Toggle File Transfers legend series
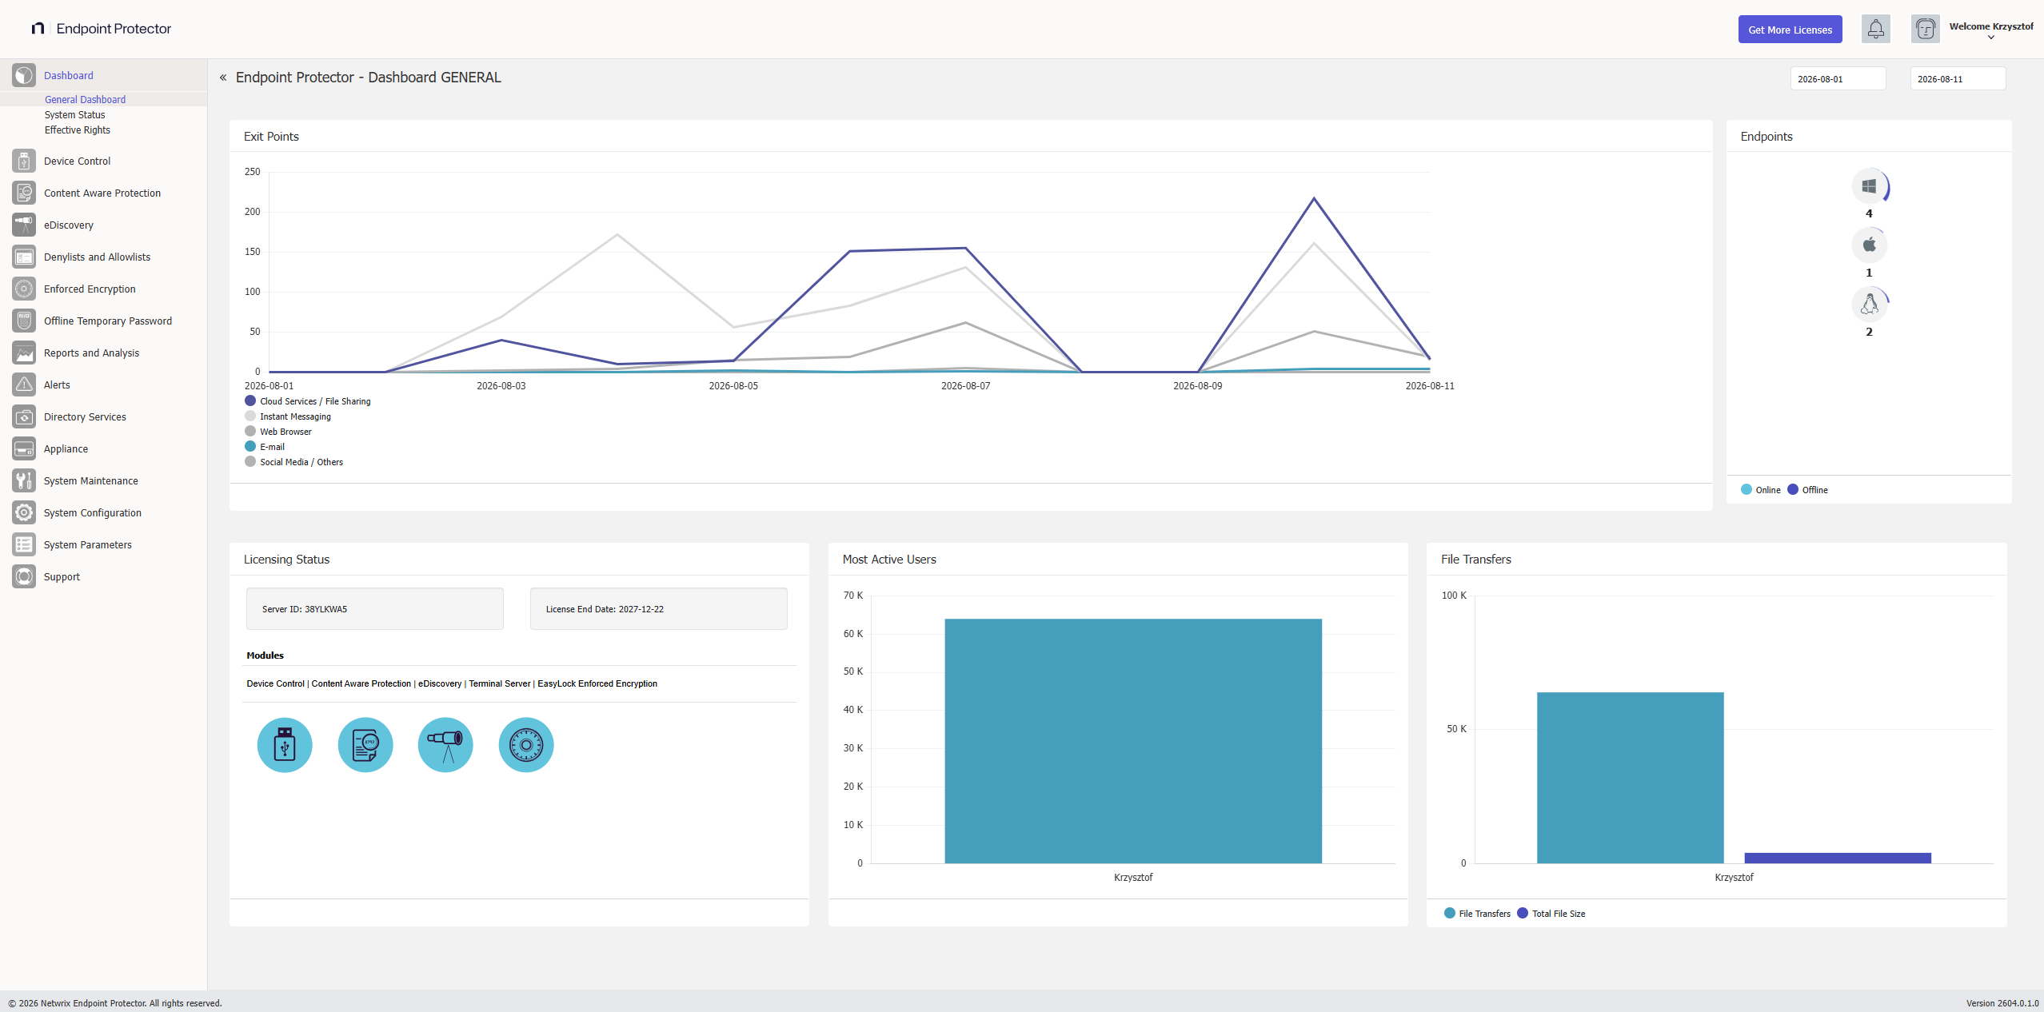 [1478, 914]
